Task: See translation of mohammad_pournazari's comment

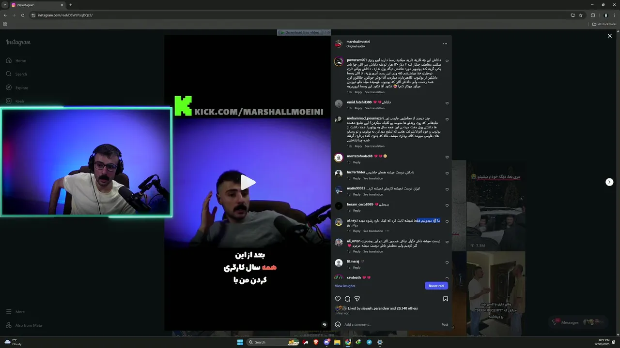Action: tap(374, 146)
